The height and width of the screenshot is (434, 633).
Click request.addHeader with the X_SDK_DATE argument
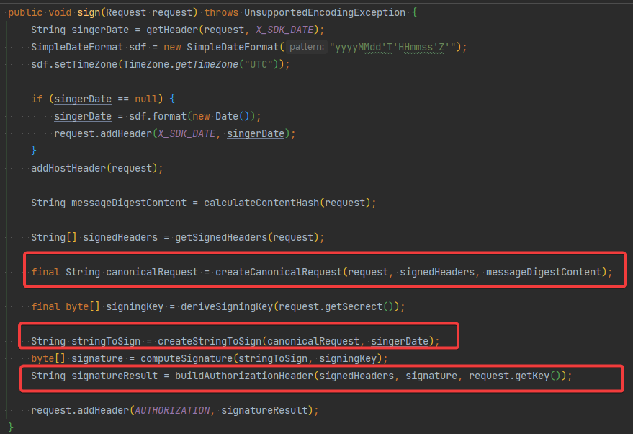(x=103, y=134)
